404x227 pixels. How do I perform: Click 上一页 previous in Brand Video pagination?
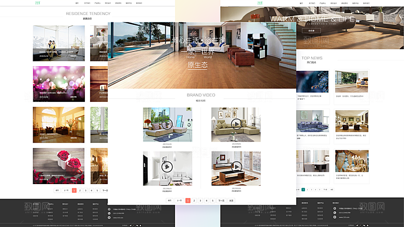pos(179,201)
